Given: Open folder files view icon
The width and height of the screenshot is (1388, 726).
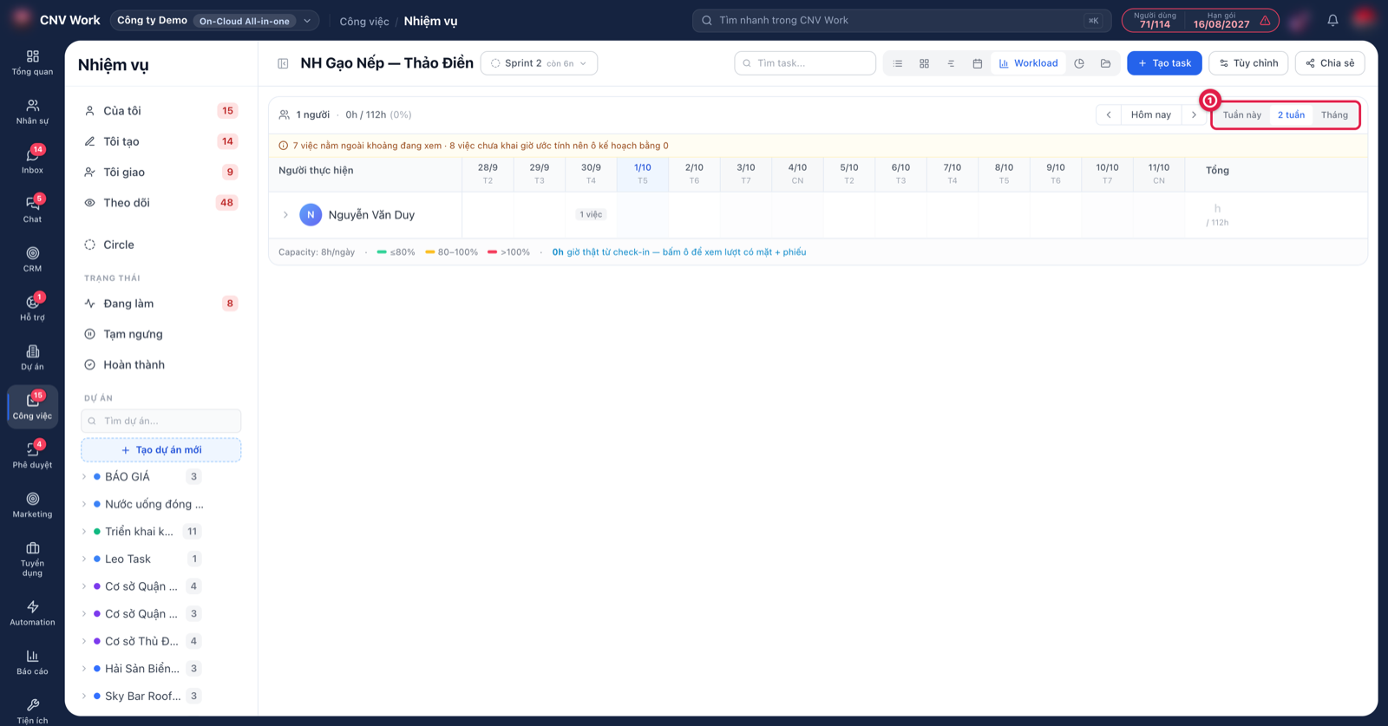Looking at the screenshot, I should click(1105, 63).
